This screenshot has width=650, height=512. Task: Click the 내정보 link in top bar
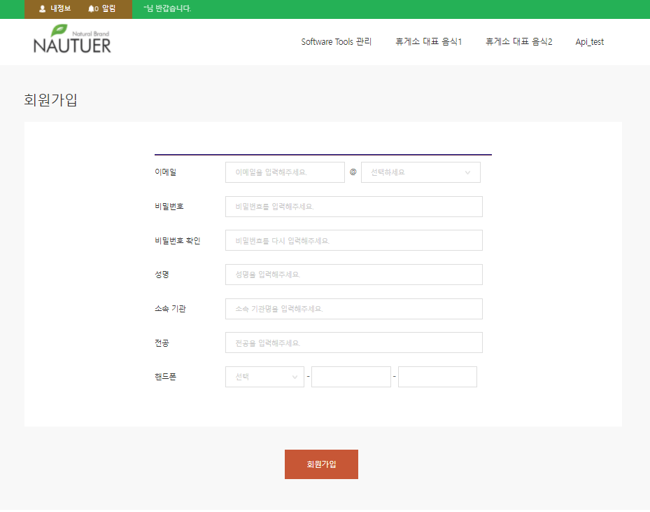(x=60, y=9)
